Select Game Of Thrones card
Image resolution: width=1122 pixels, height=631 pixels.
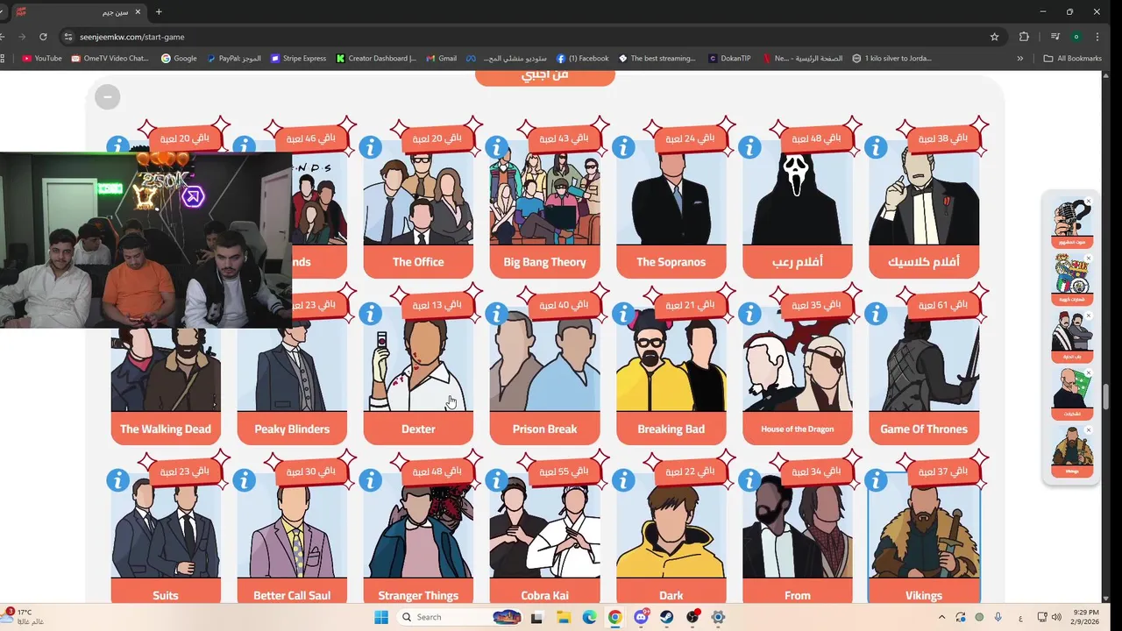(x=924, y=375)
